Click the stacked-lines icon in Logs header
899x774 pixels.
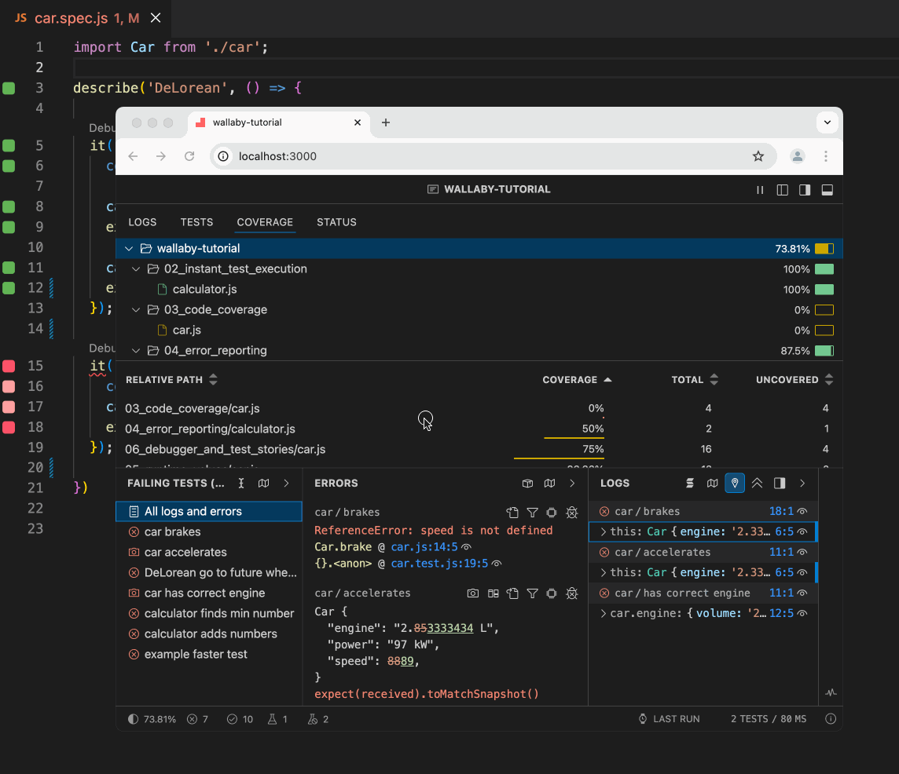coord(690,483)
